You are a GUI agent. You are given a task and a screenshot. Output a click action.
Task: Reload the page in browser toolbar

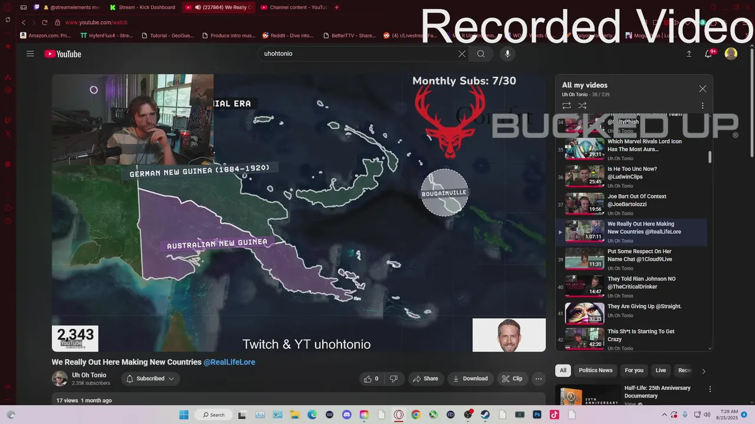(44, 22)
